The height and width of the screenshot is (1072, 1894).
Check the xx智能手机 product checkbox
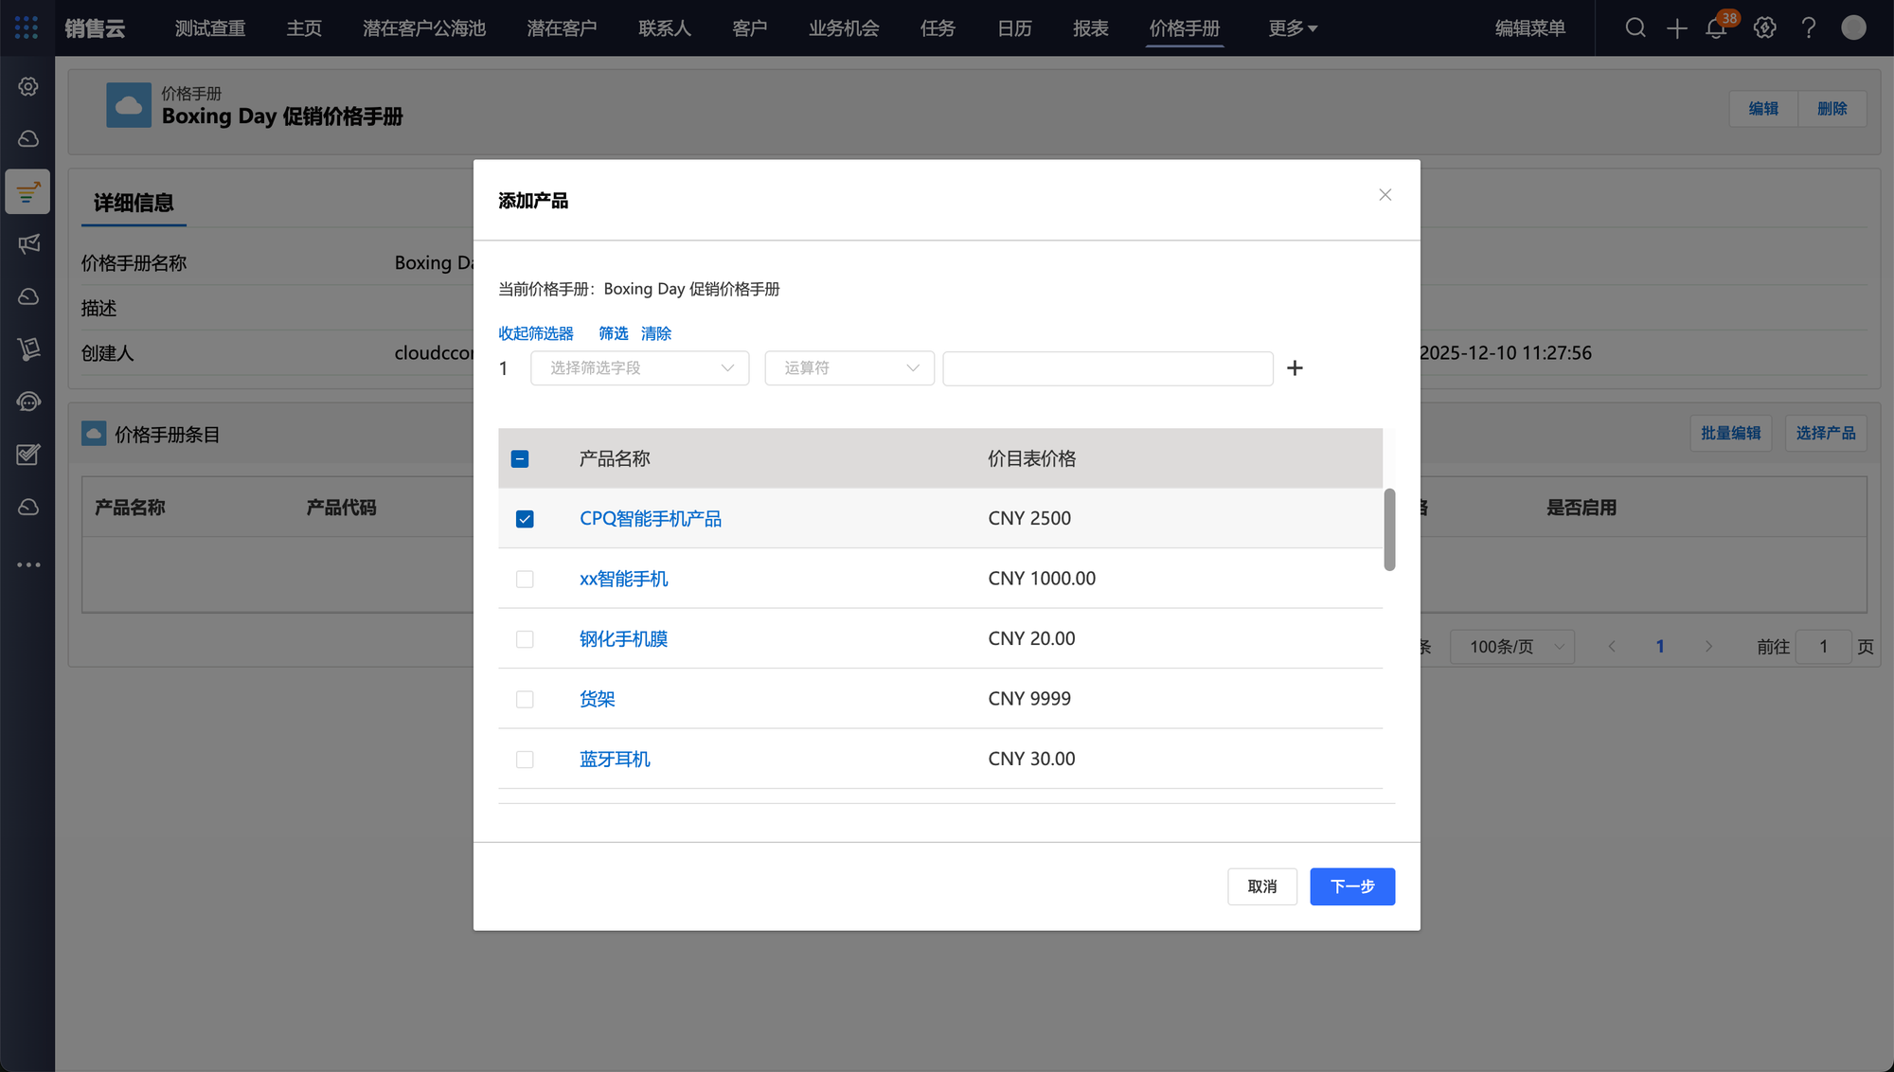pos(525,579)
